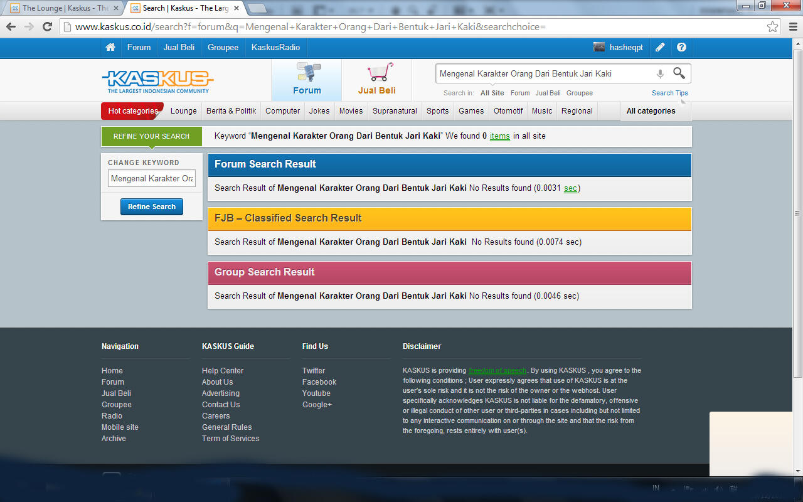The width and height of the screenshot is (803, 502).
Task: Click the Hot categories label
Action: click(x=132, y=111)
